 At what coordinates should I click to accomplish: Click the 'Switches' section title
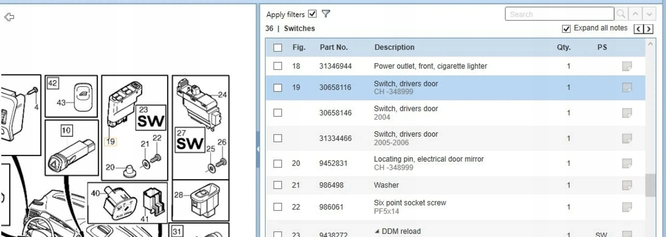(299, 28)
